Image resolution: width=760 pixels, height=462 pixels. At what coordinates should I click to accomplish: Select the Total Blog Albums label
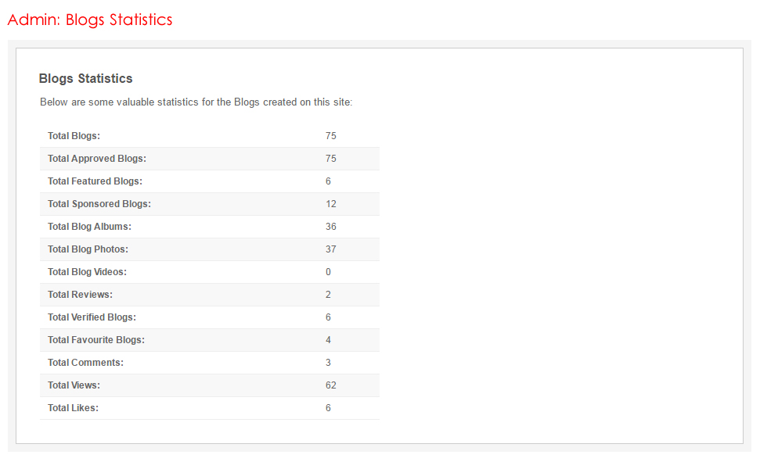89,227
